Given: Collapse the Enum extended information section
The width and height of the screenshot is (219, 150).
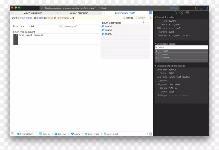Looking at the screenshot, I should pyautogui.click(x=155, y=66).
